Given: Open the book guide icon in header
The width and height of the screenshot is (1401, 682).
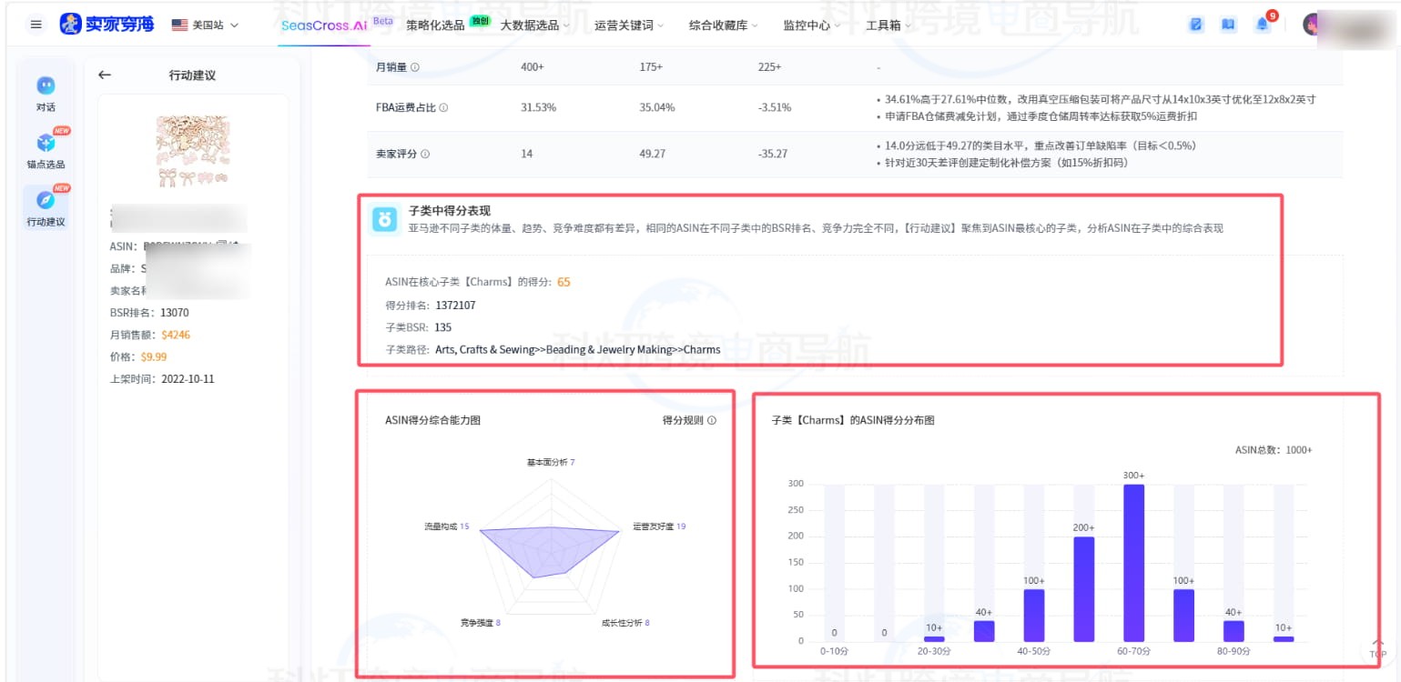Looking at the screenshot, I should click(1228, 25).
